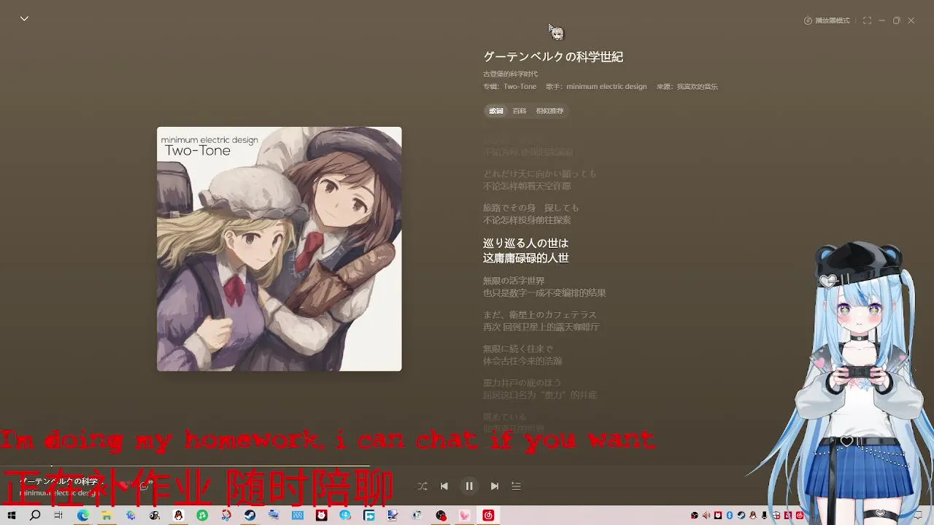
Task: Open the pink app icon on the taskbar
Action: pyautogui.click(x=464, y=516)
